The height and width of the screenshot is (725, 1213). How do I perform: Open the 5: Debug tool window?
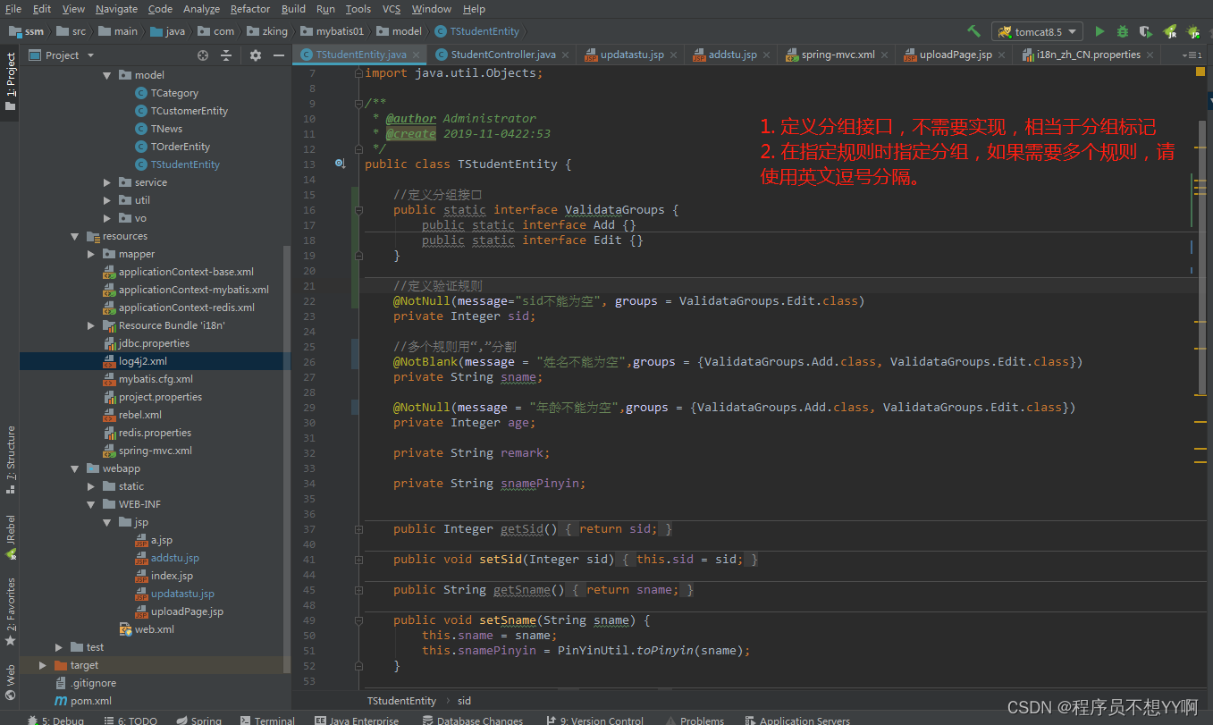point(55,720)
